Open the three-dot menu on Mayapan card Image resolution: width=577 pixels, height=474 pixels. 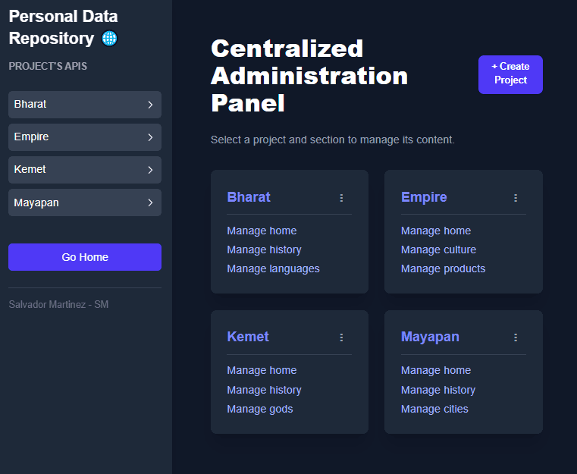(516, 337)
